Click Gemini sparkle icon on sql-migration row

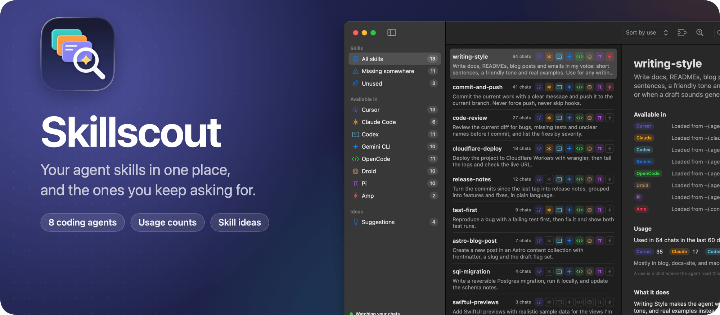tap(569, 271)
